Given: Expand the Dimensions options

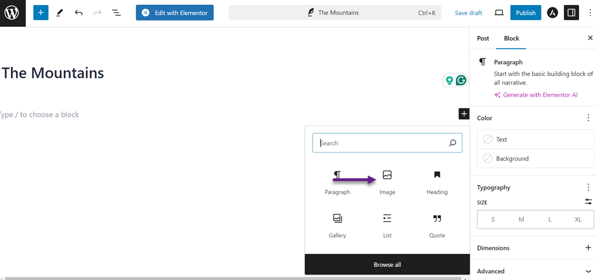Looking at the screenshot, I should pyautogui.click(x=588, y=248).
